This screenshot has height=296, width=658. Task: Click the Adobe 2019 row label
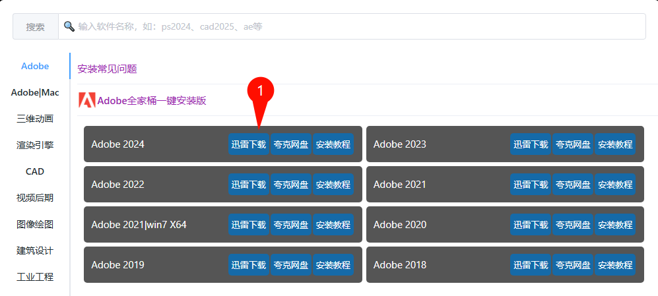tap(118, 265)
